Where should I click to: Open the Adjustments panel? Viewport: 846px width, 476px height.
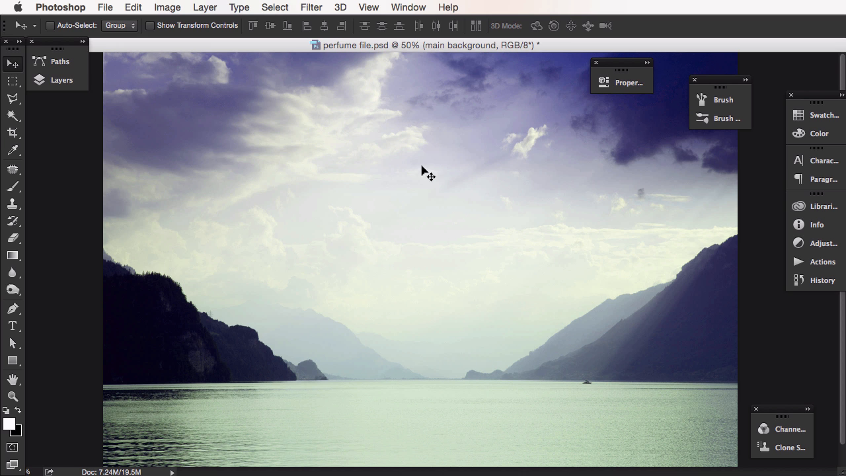(816, 243)
